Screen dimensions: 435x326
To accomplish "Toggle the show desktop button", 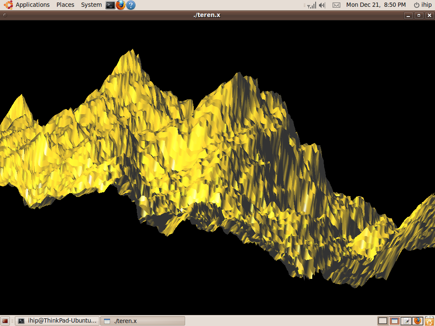I will pyautogui.click(x=5, y=321).
